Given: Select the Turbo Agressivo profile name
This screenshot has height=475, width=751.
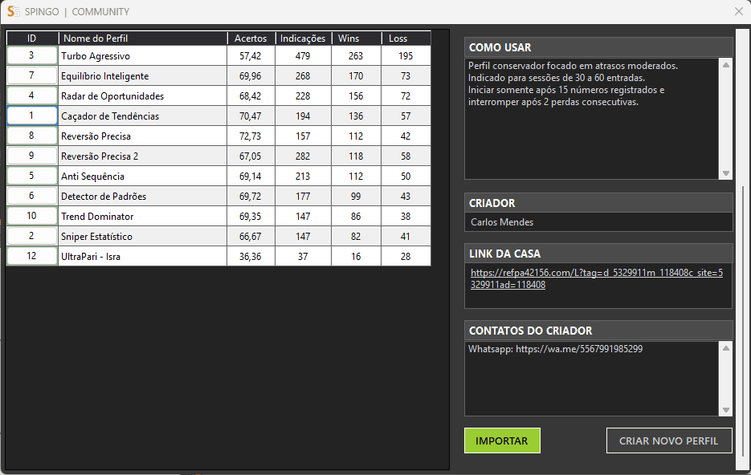Looking at the screenshot, I should click(96, 56).
